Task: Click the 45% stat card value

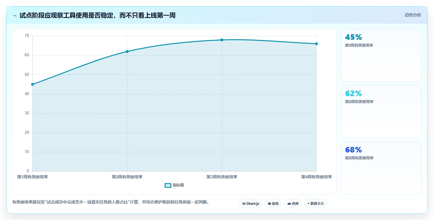Action: 353,37
